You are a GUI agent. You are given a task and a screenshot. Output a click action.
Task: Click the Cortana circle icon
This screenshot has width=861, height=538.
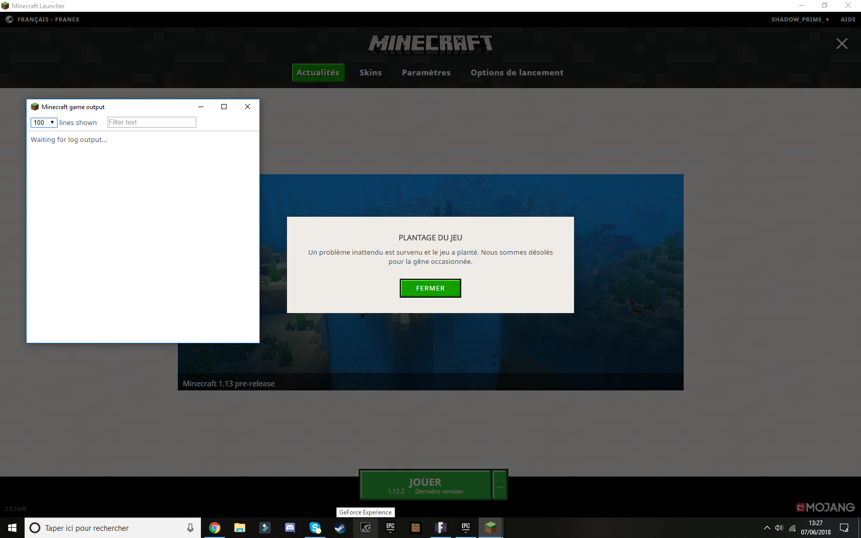pyautogui.click(x=35, y=528)
